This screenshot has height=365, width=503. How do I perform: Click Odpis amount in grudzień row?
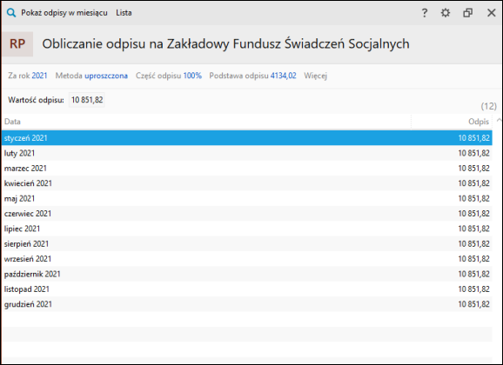(x=473, y=304)
